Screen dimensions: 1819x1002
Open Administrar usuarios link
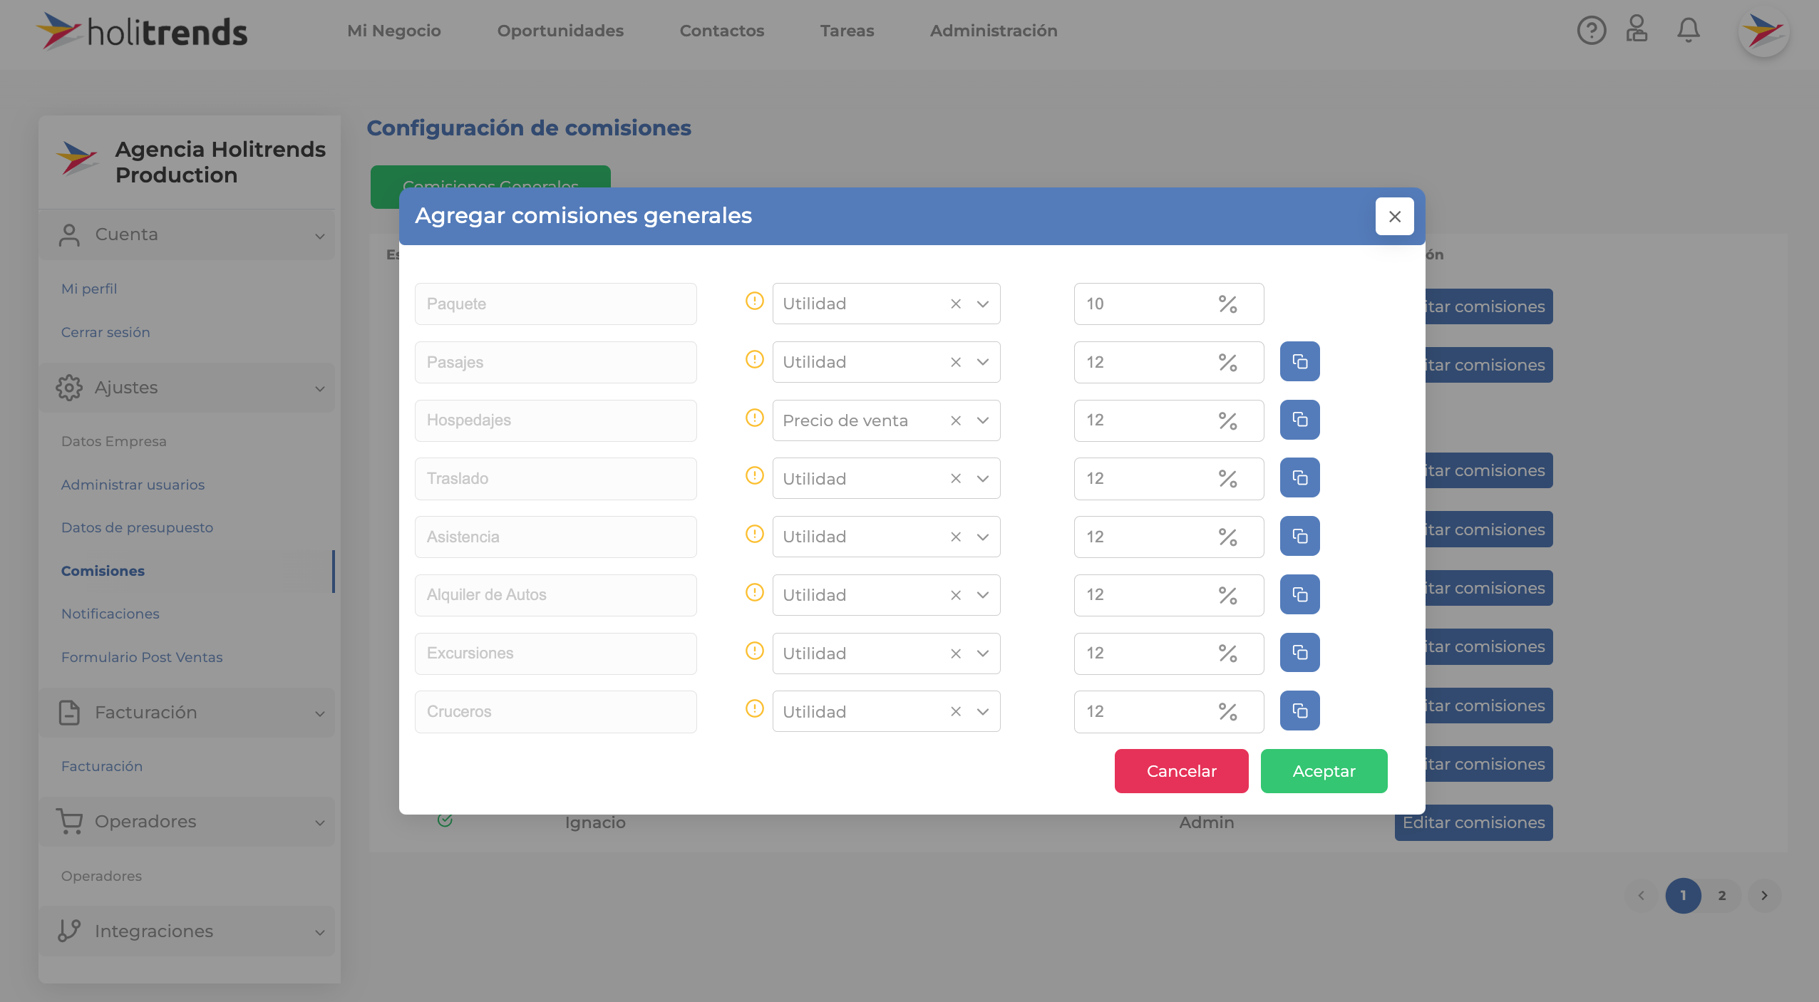tap(133, 485)
